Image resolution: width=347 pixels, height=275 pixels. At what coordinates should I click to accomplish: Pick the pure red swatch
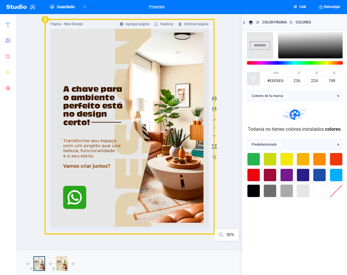(253, 175)
